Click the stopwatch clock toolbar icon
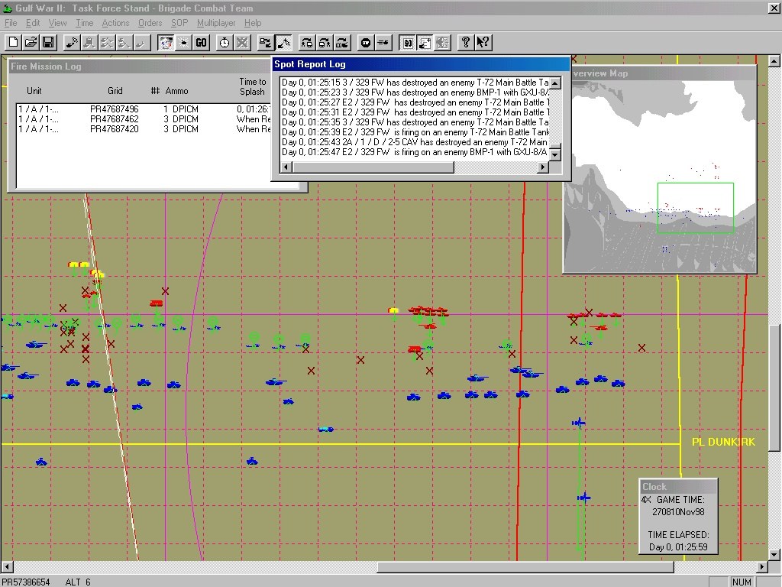This screenshot has width=782, height=587. pyautogui.click(x=225, y=43)
